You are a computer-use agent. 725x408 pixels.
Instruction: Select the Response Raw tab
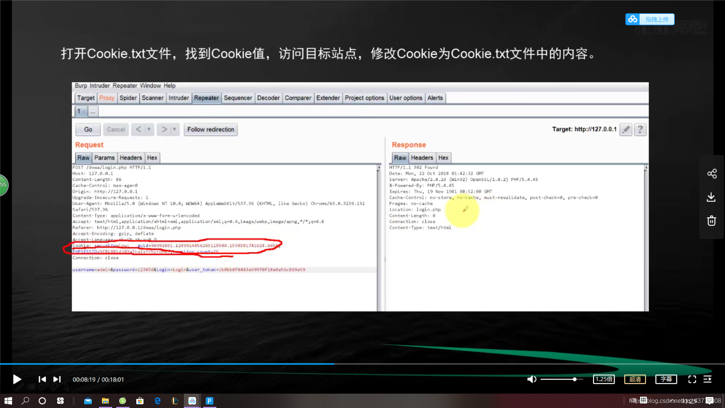click(x=400, y=158)
